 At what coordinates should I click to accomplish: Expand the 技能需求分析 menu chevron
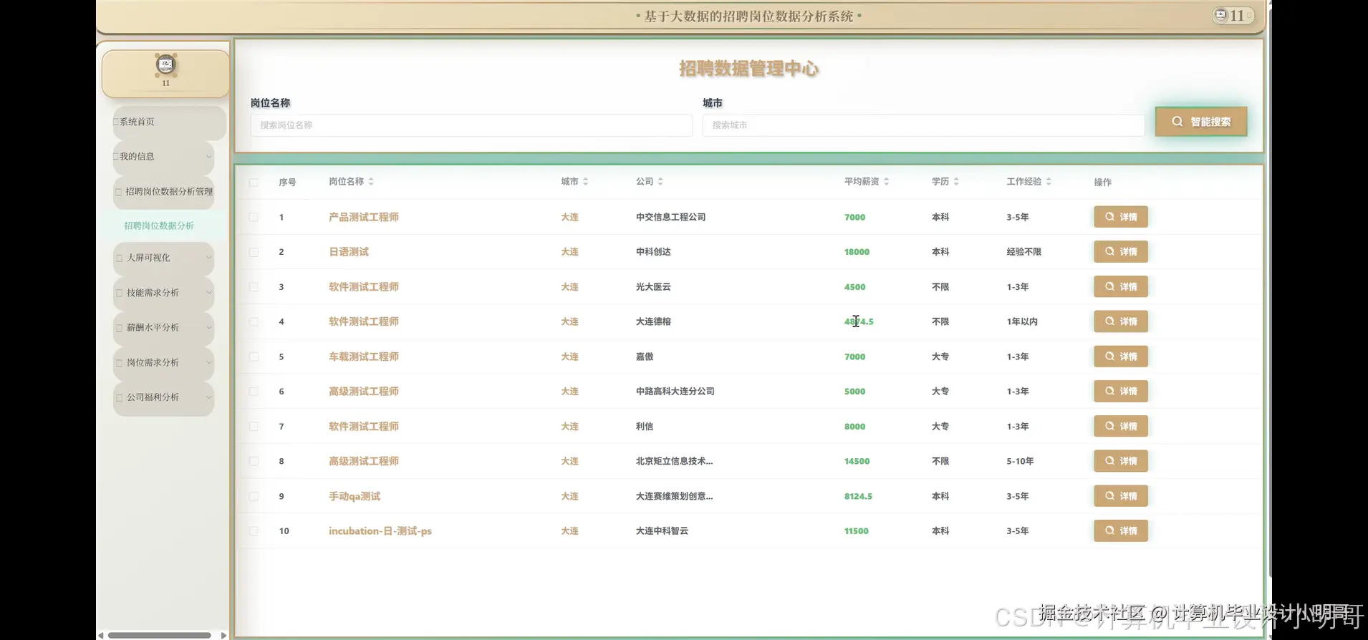point(209,293)
